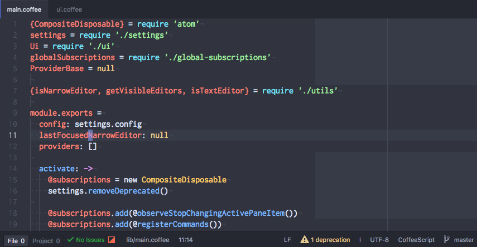
Task: Click line number 1 in gutter
Action: point(15,24)
